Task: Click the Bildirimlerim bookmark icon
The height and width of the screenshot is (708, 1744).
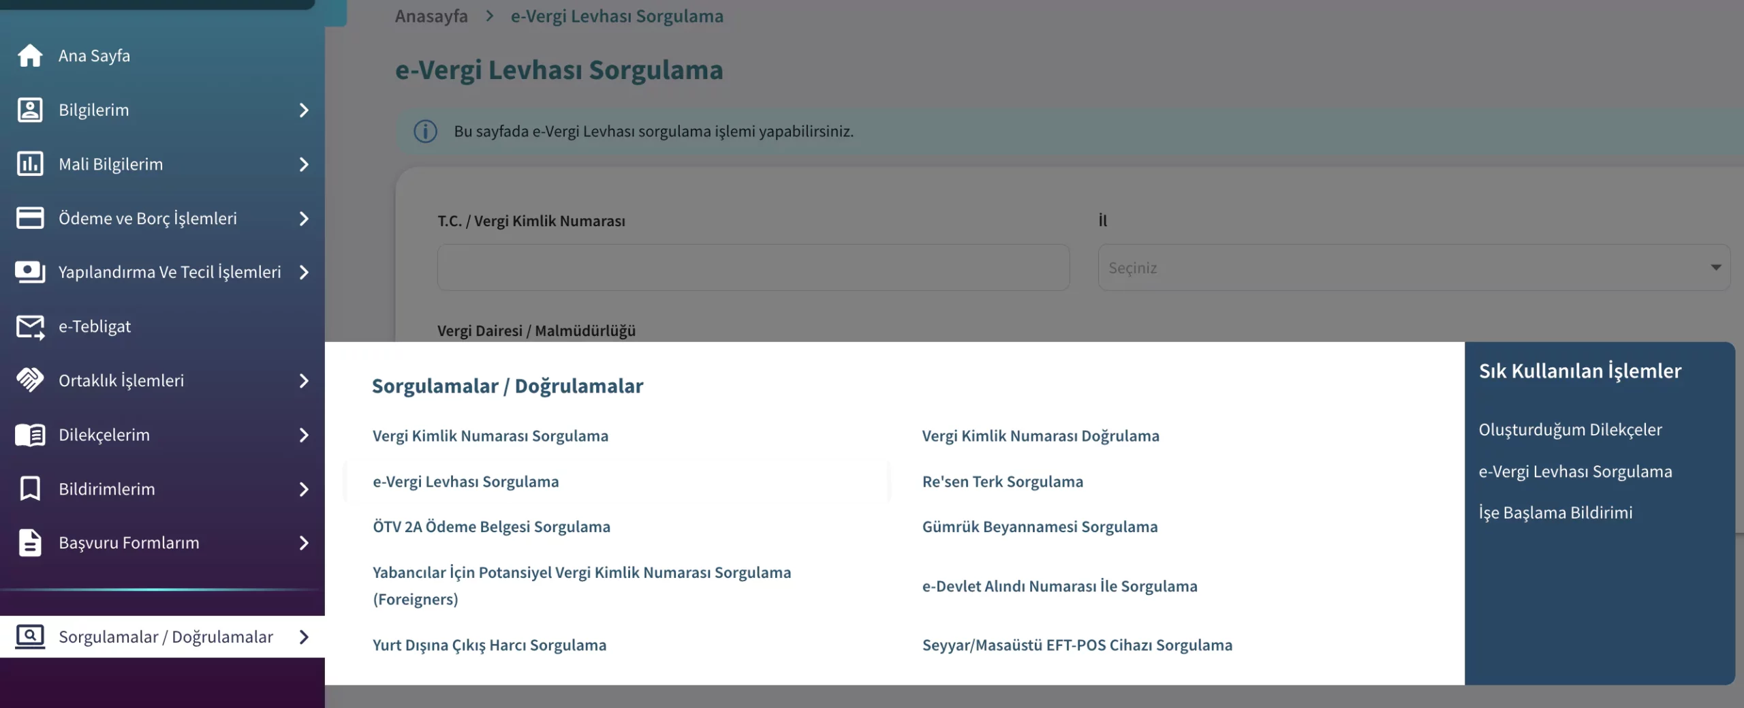Action: [x=30, y=489]
